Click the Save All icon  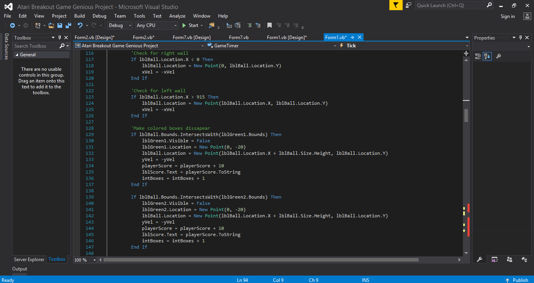coord(68,25)
